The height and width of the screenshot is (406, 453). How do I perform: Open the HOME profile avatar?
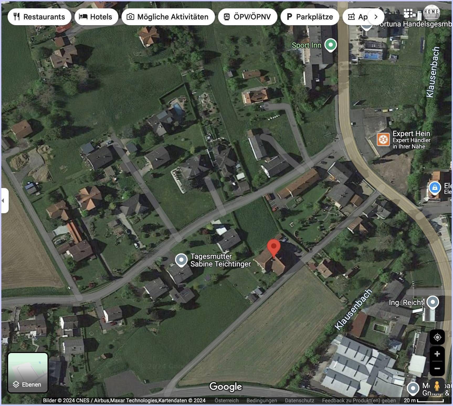point(431,12)
